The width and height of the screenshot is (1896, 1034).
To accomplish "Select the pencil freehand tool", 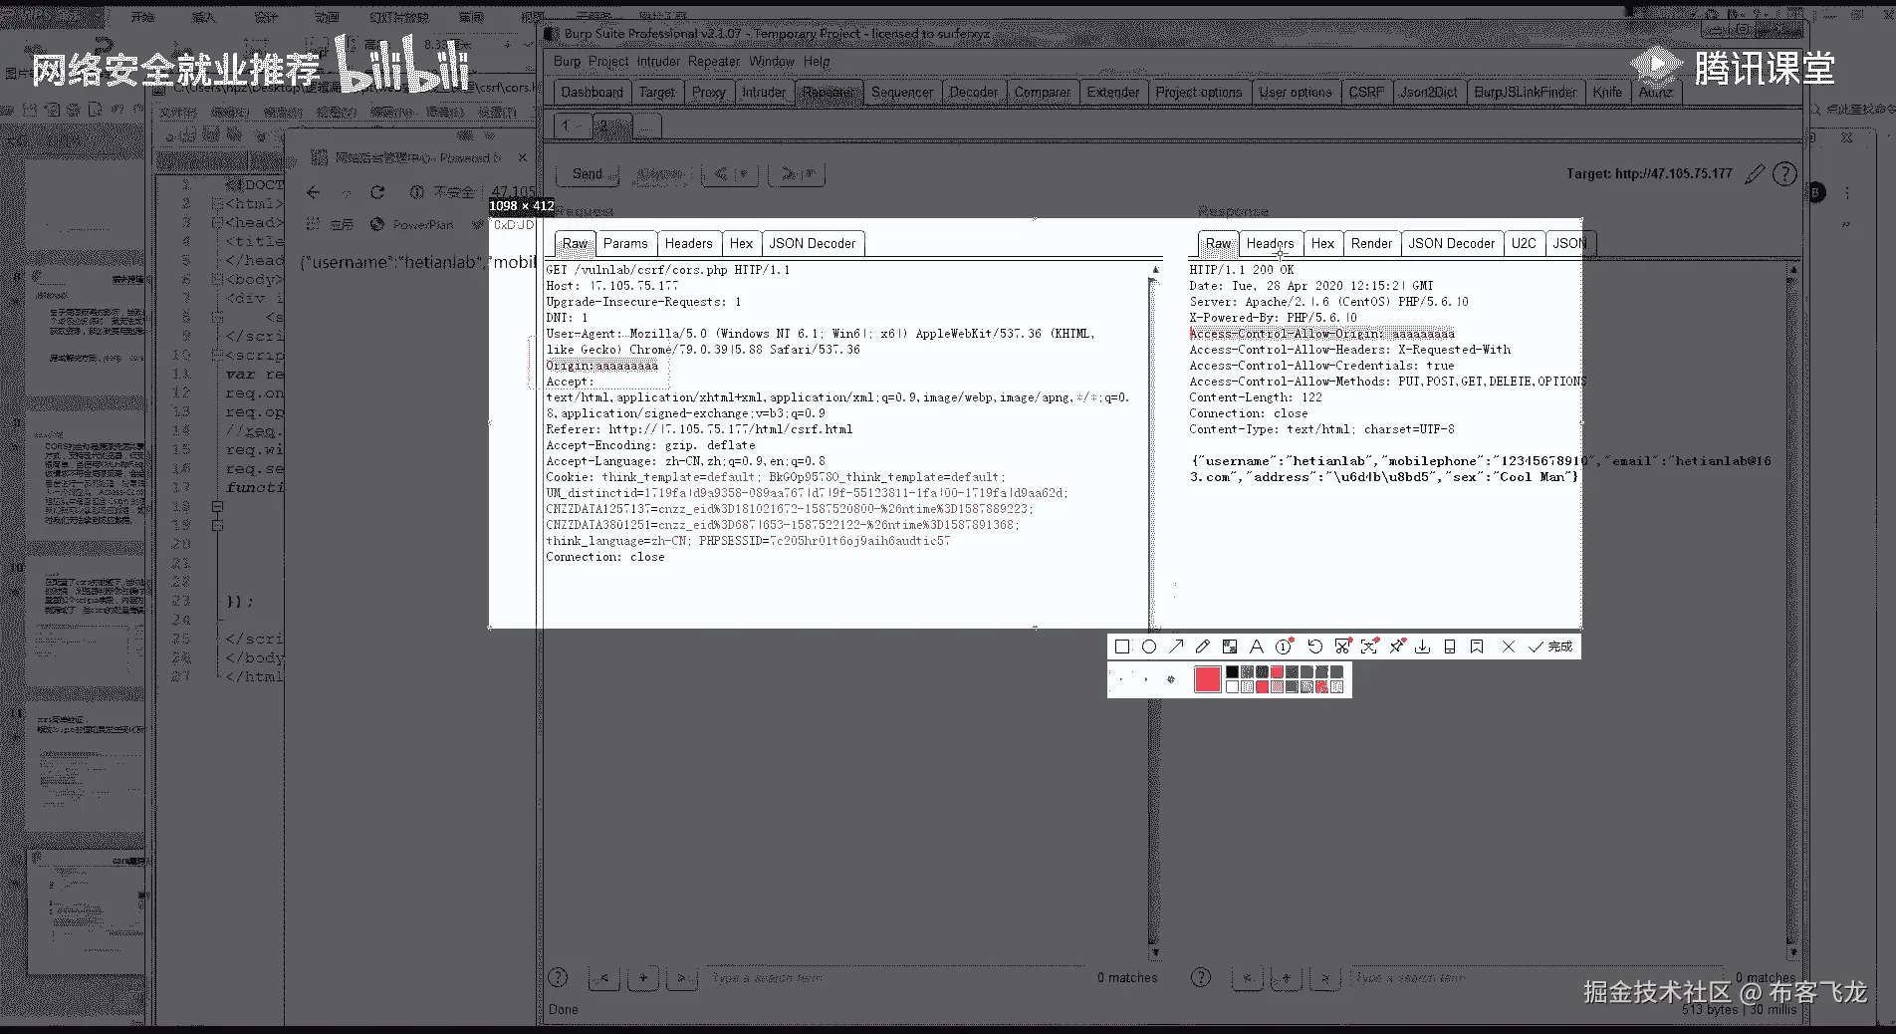I will point(1203,646).
